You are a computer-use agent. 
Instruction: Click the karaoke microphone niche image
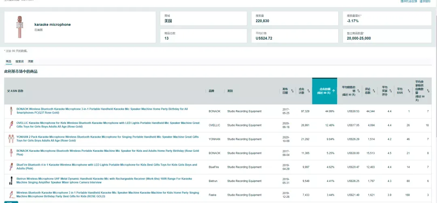[x=20, y=27]
